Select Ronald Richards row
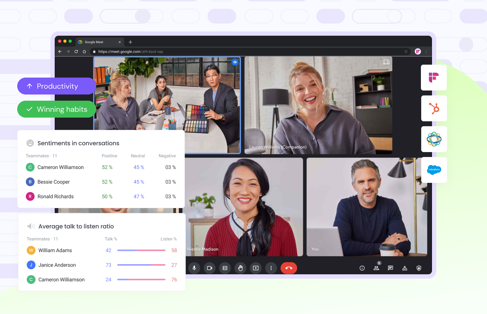The width and height of the screenshot is (487, 314). 101,196
